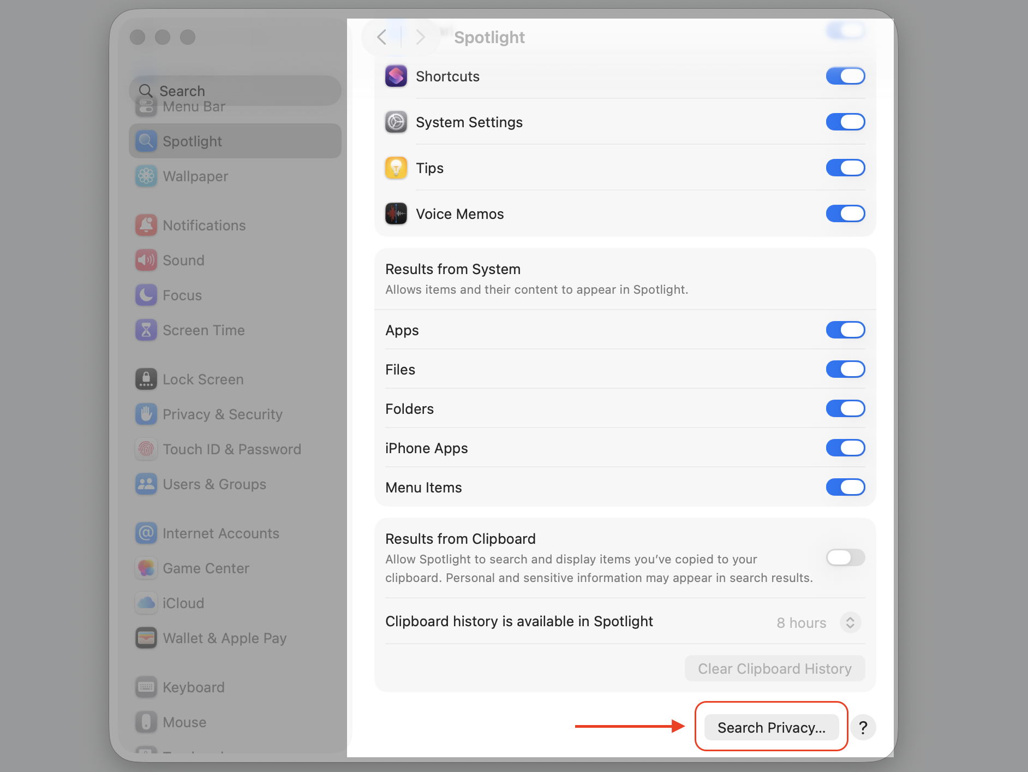Click the Results from Clipboard heading
The width and height of the screenshot is (1028, 772).
[461, 539]
